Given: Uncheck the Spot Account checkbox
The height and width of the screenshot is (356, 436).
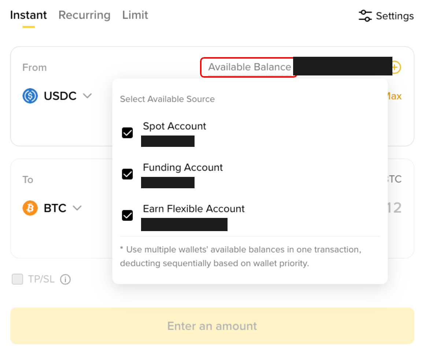Looking at the screenshot, I should [128, 133].
